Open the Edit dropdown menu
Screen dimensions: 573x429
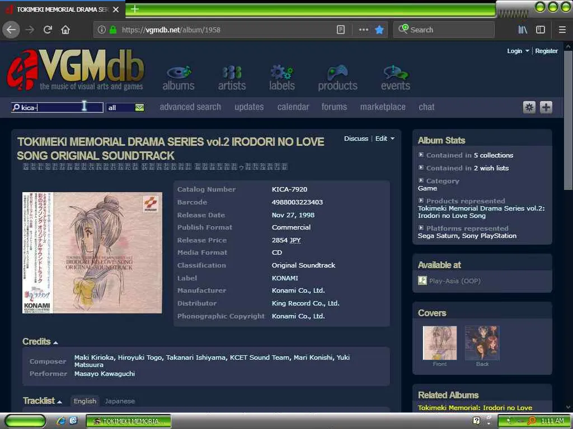point(385,139)
